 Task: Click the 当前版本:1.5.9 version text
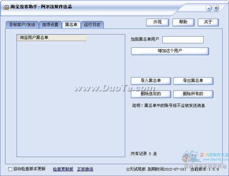(x=204, y=169)
